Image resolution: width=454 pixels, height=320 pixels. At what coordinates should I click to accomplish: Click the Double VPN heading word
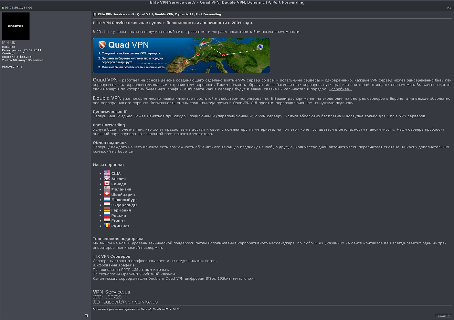107,98
